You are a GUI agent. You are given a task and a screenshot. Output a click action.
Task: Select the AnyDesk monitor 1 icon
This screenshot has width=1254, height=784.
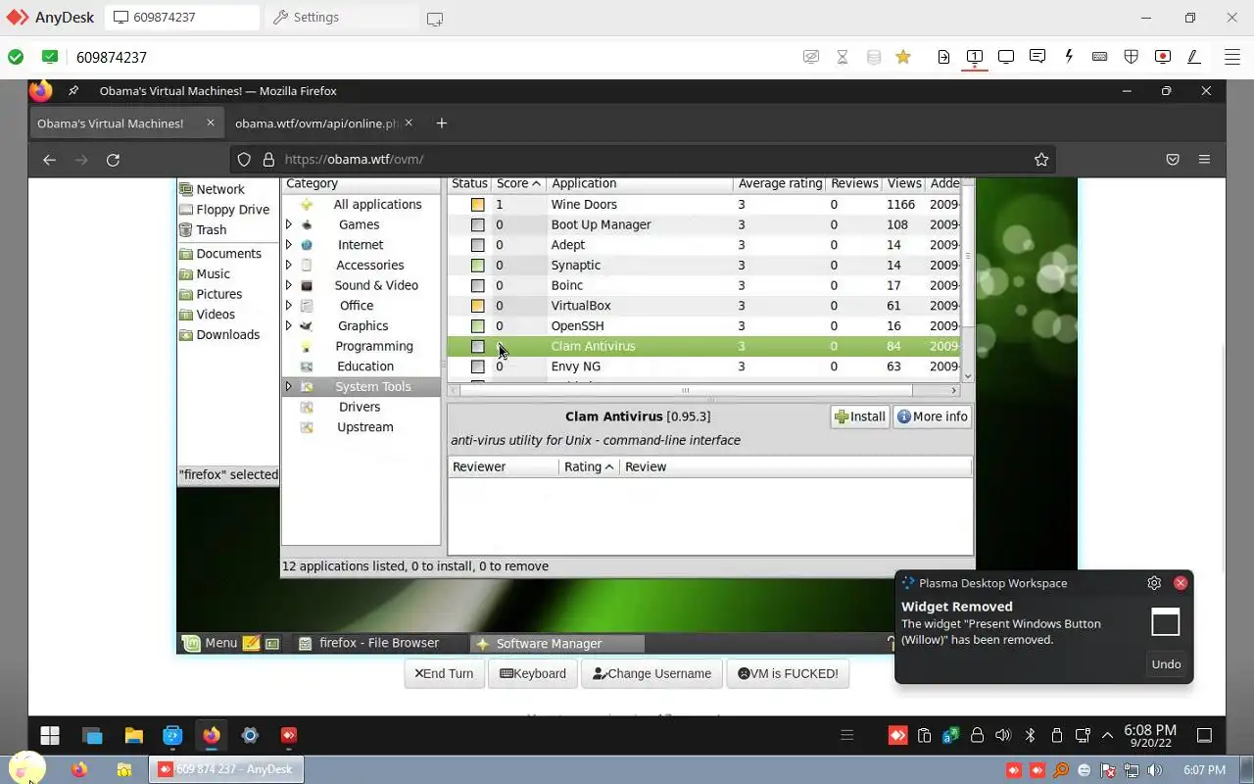(975, 57)
